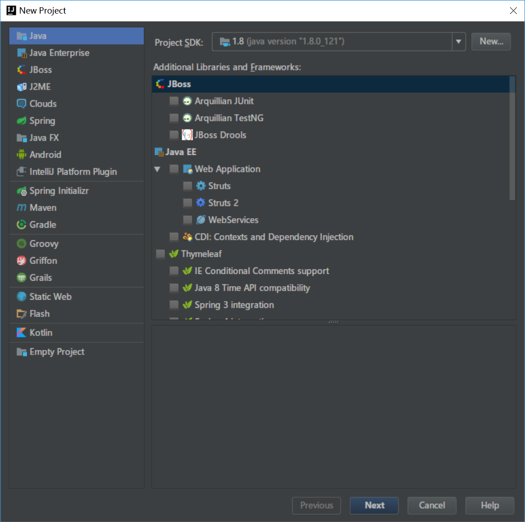
Task: Check the Spring 3 integration box
Action: [x=174, y=305]
